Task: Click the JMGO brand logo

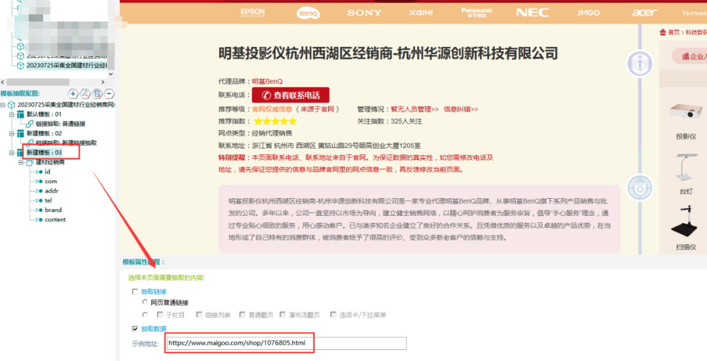Action: pyautogui.click(x=589, y=13)
